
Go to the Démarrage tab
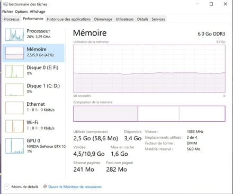(x=103, y=19)
